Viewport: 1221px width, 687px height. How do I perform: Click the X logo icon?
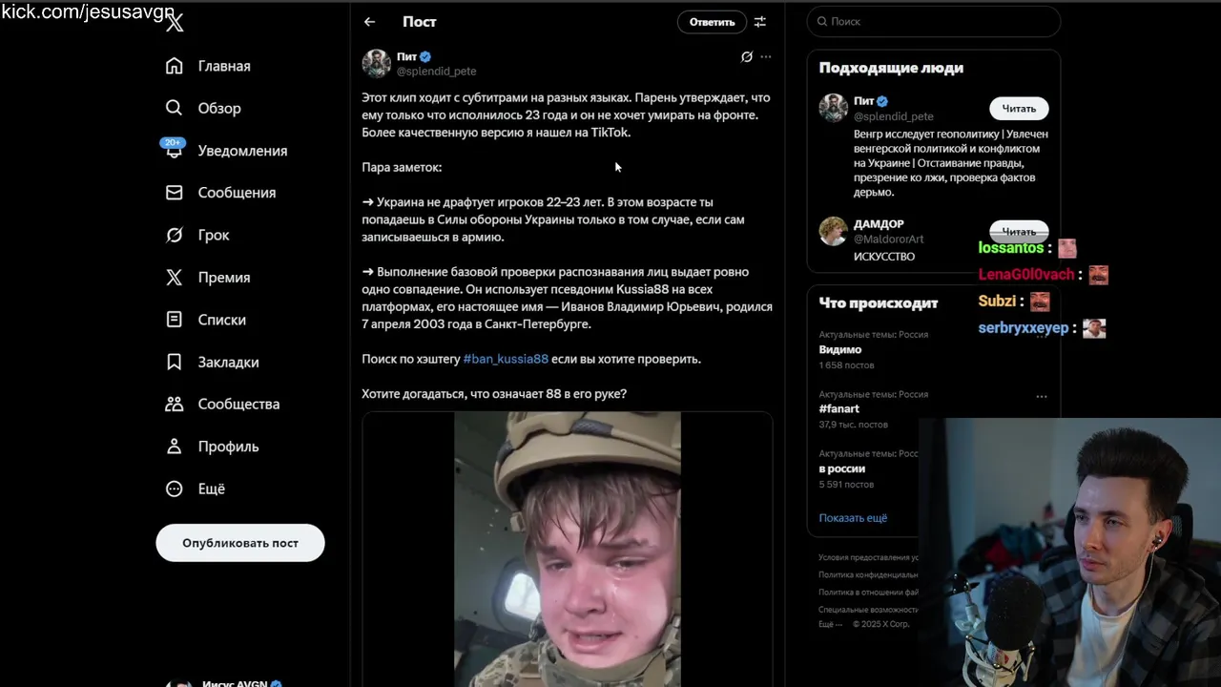pos(175,24)
